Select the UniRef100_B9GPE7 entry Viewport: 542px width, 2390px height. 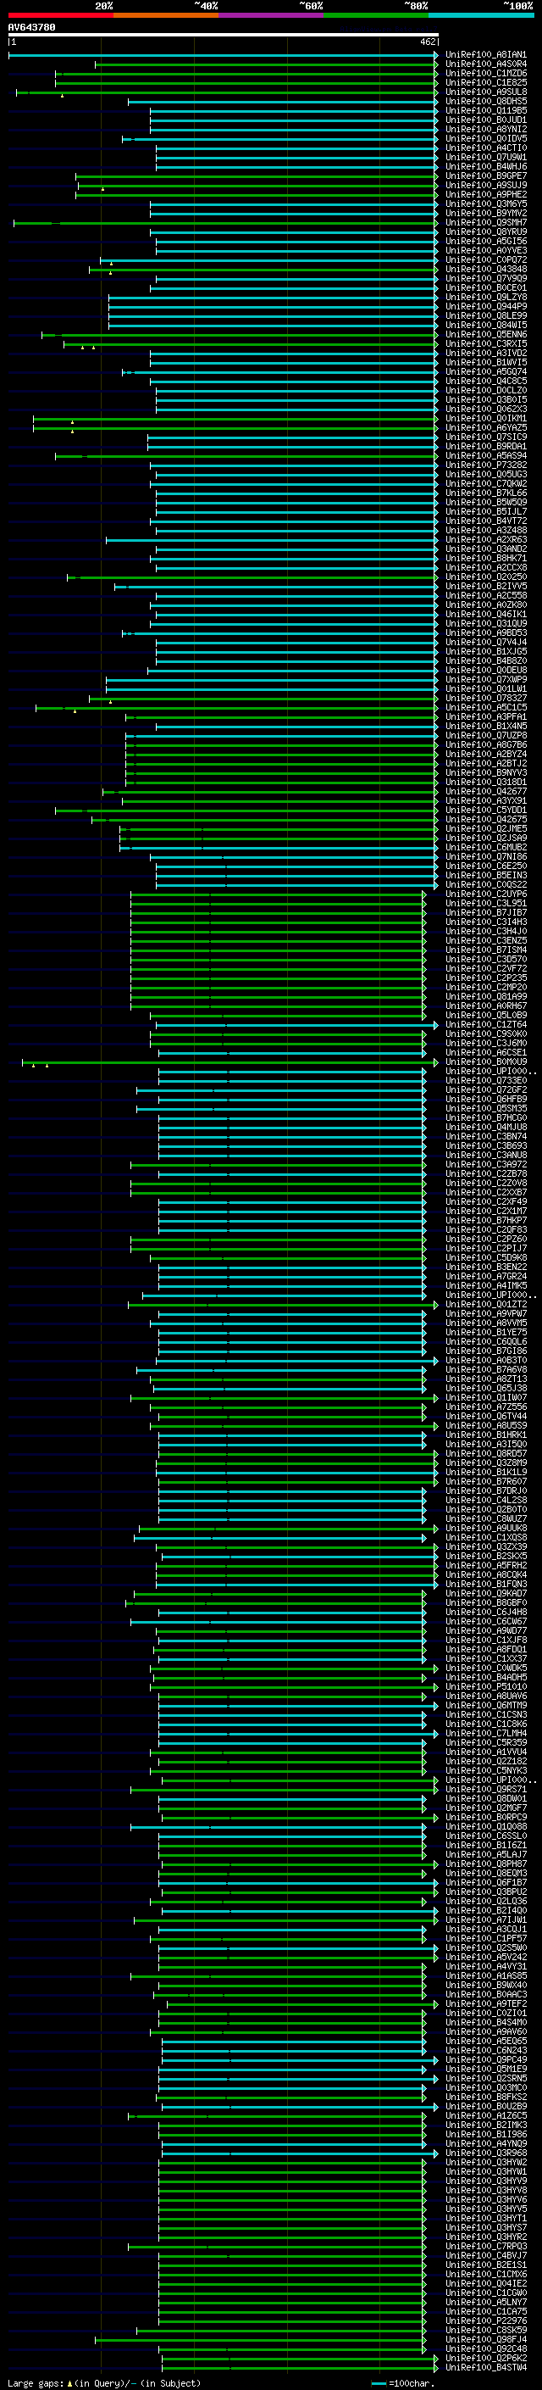pyautogui.click(x=486, y=176)
